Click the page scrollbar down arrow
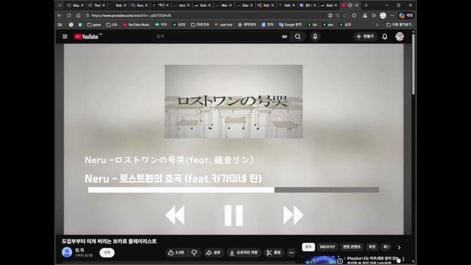471x265 pixels. [414, 262]
